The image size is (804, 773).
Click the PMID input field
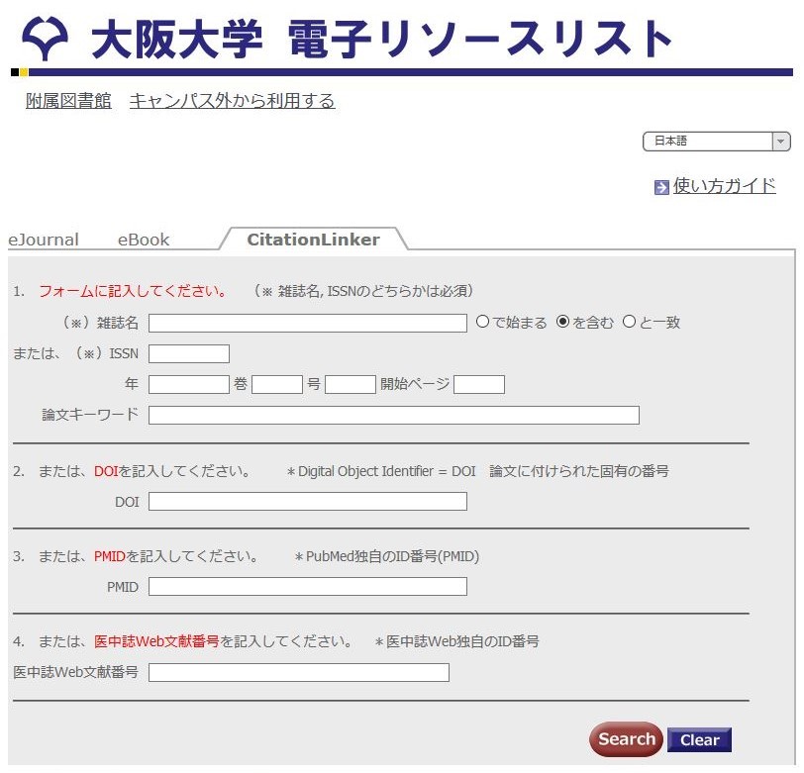pos(308,586)
